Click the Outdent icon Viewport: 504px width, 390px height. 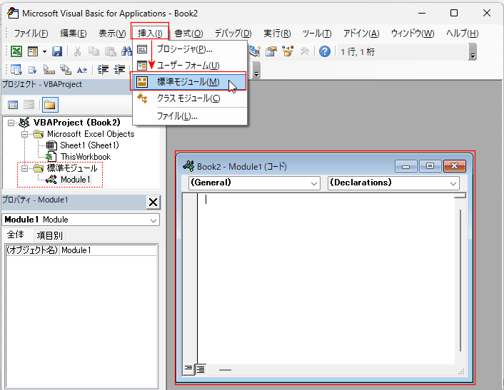coord(119,69)
